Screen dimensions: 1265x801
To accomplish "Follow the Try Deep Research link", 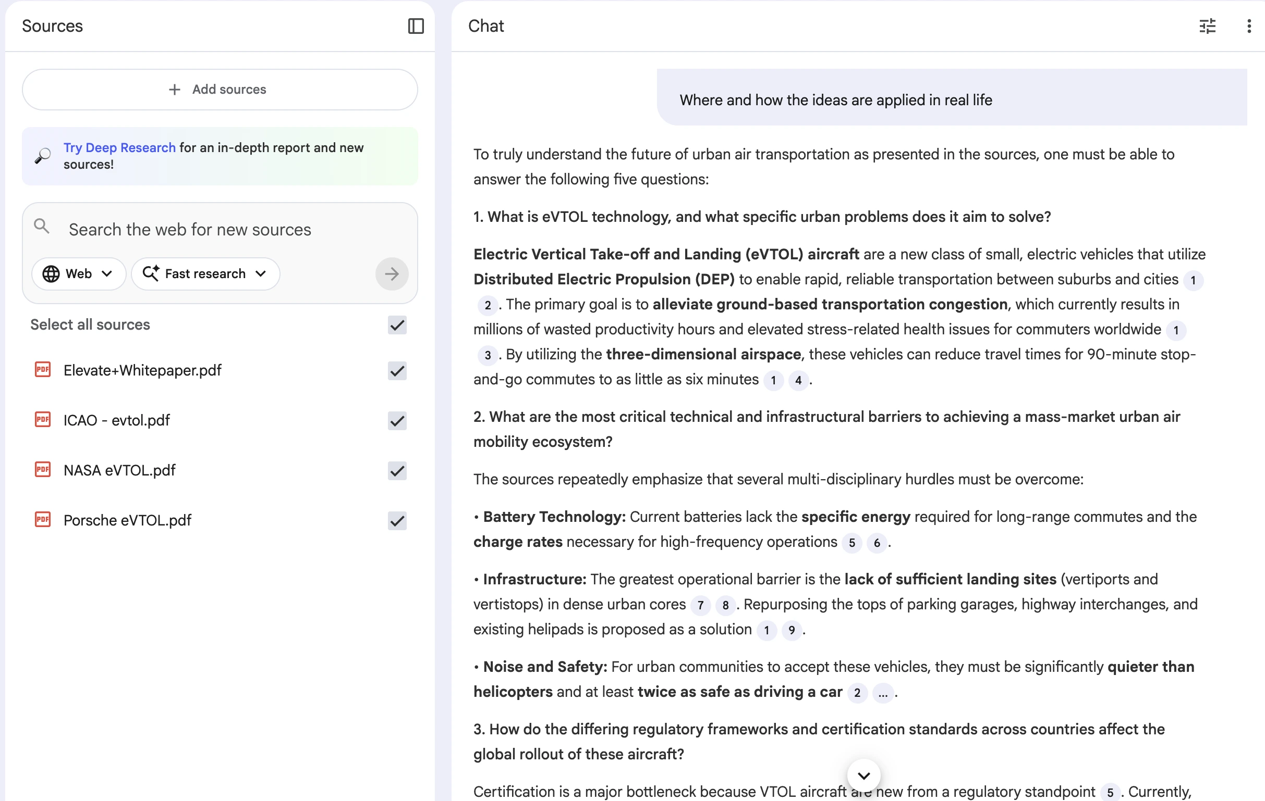I will [119, 148].
